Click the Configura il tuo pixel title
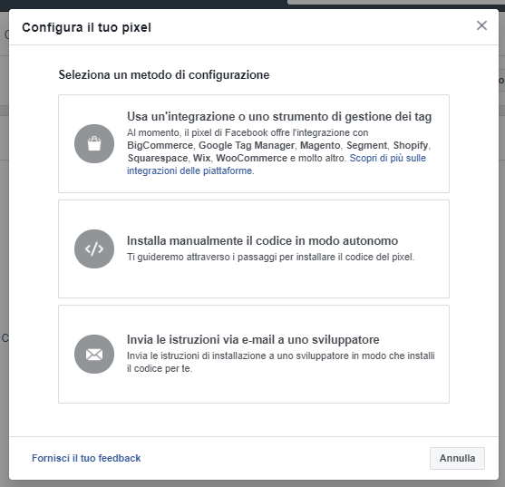 pos(86,27)
